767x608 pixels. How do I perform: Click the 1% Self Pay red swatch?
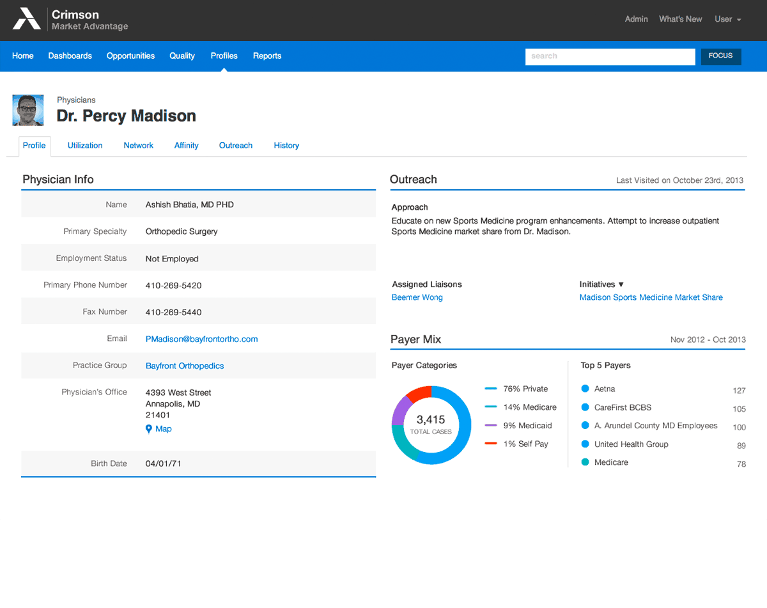[491, 444]
